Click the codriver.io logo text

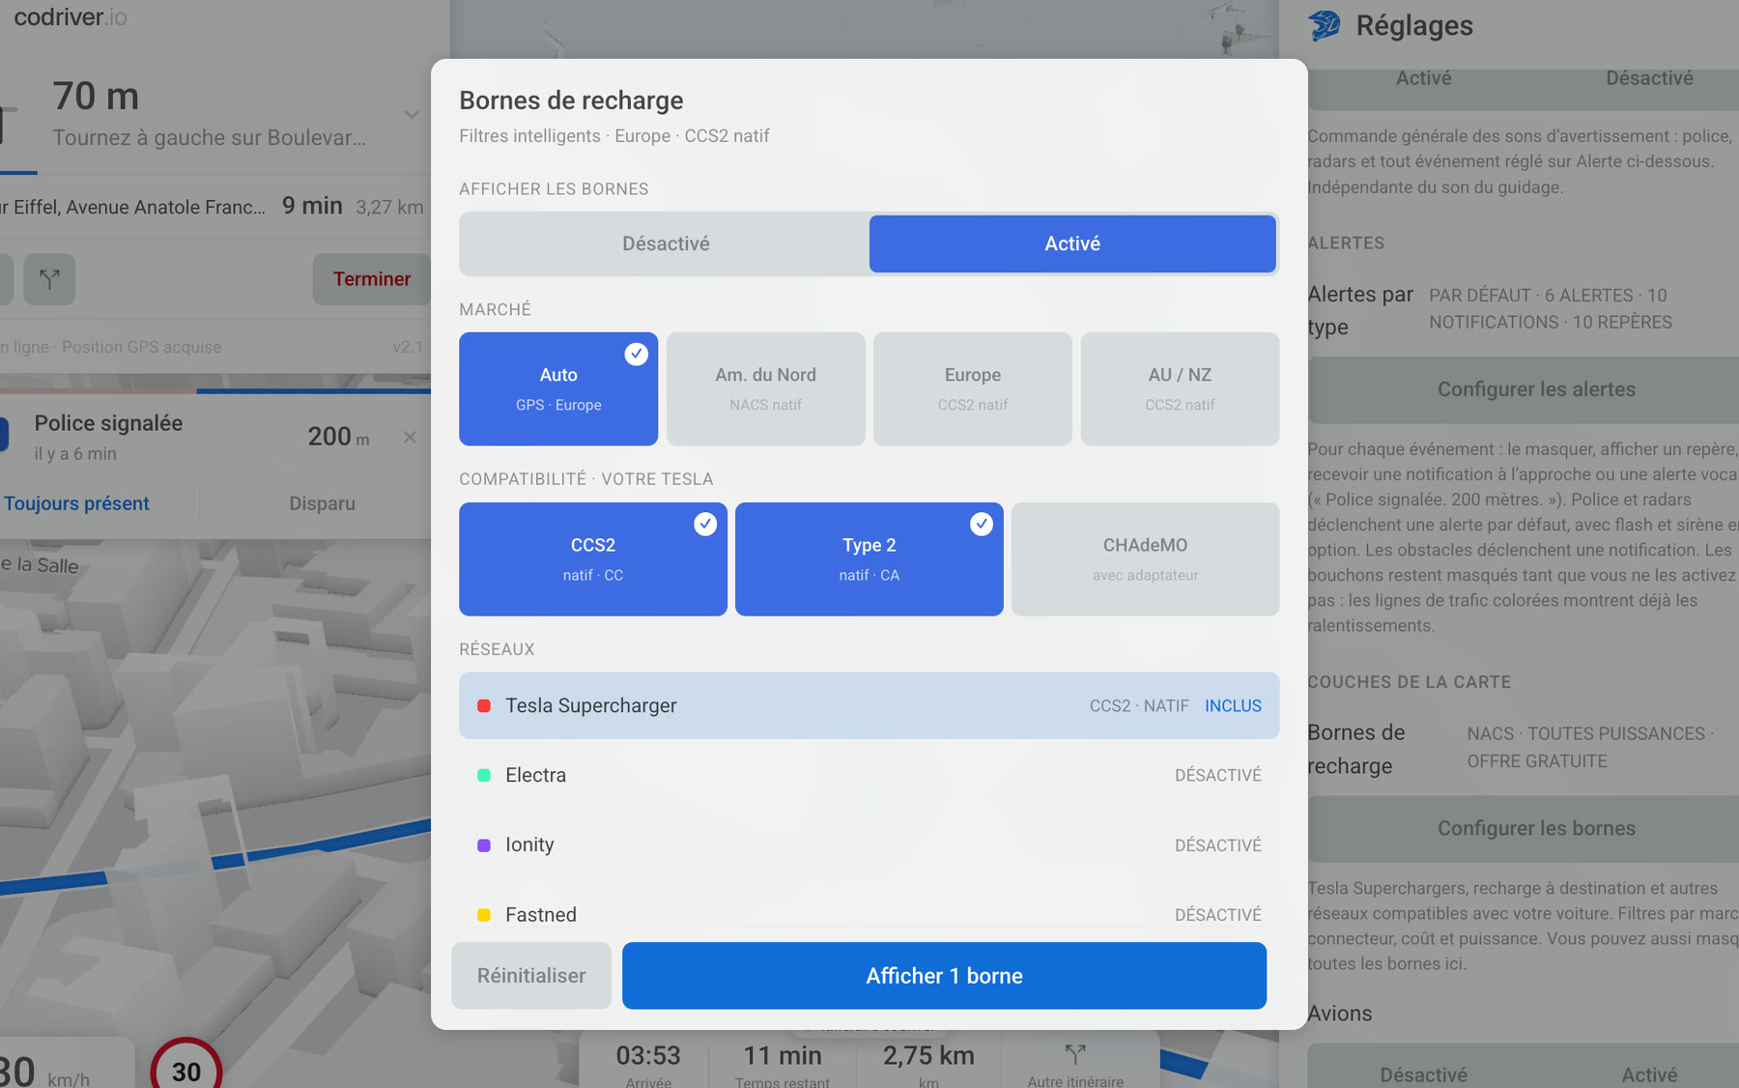(71, 16)
